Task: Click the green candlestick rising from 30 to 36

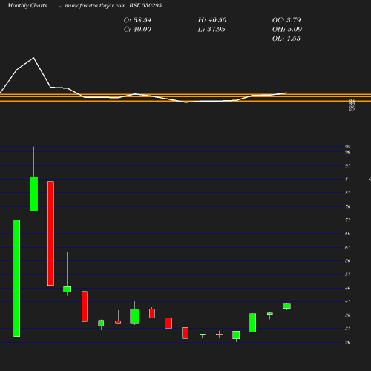Action: pos(253,323)
